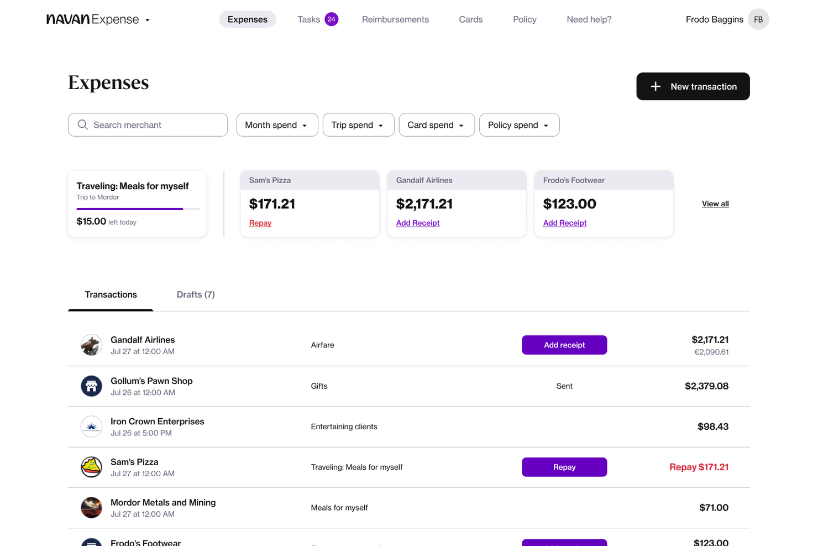Open Reimbursements in the top navigation

395,19
